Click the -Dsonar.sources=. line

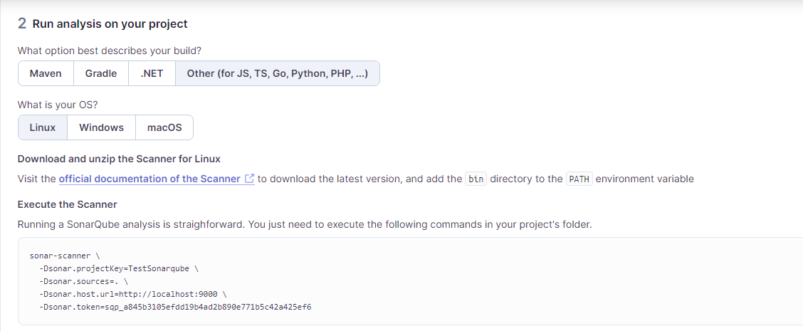[x=83, y=280]
